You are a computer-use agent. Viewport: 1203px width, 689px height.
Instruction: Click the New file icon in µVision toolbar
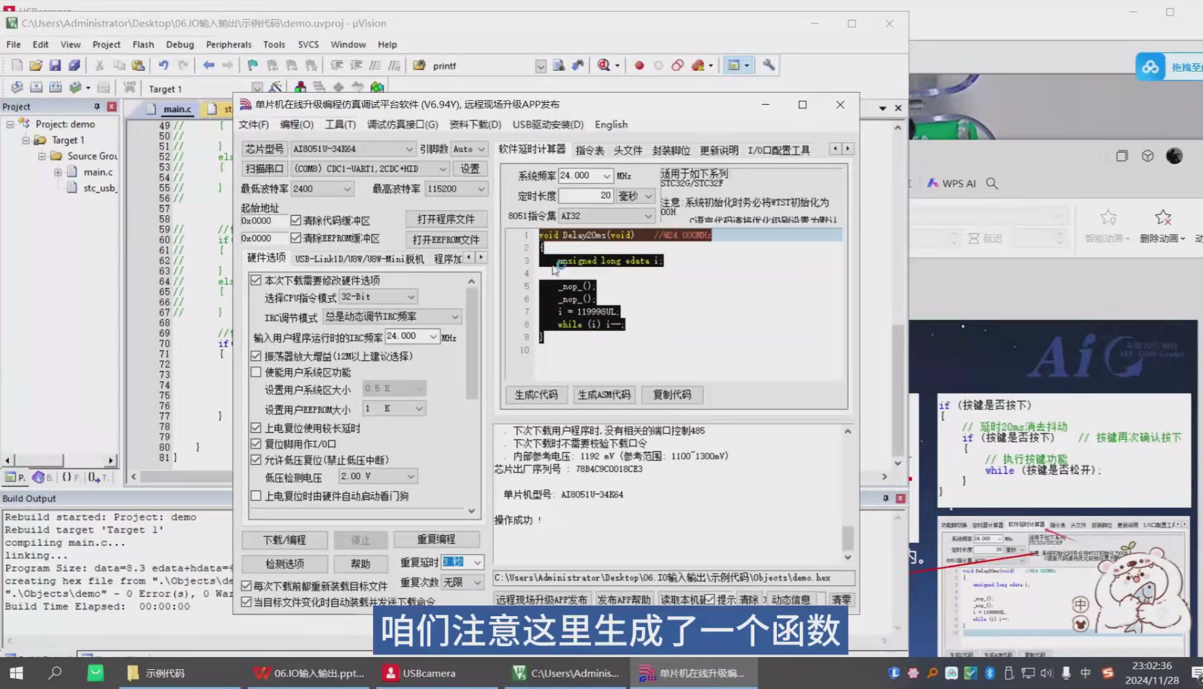[x=17, y=65]
